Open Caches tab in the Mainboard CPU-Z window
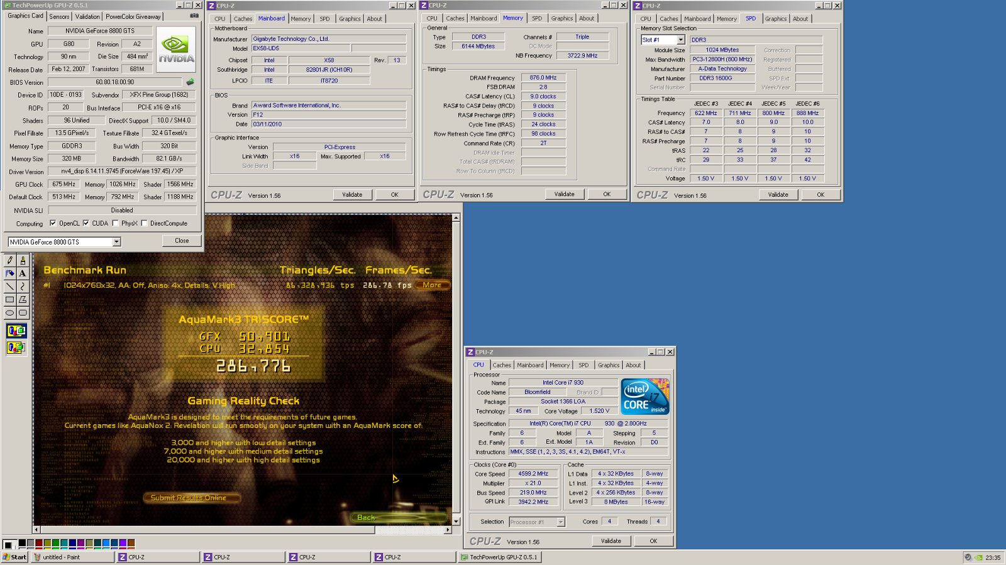 tap(243, 19)
